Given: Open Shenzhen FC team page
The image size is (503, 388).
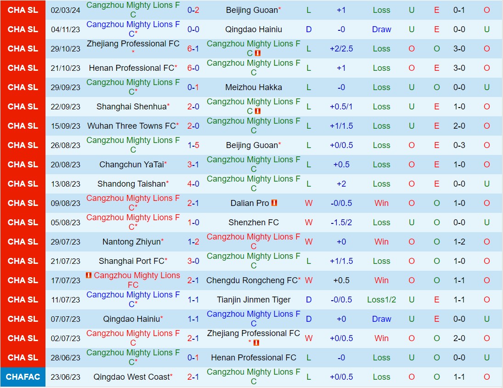Looking at the screenshot, I should (x=254, y=223).
